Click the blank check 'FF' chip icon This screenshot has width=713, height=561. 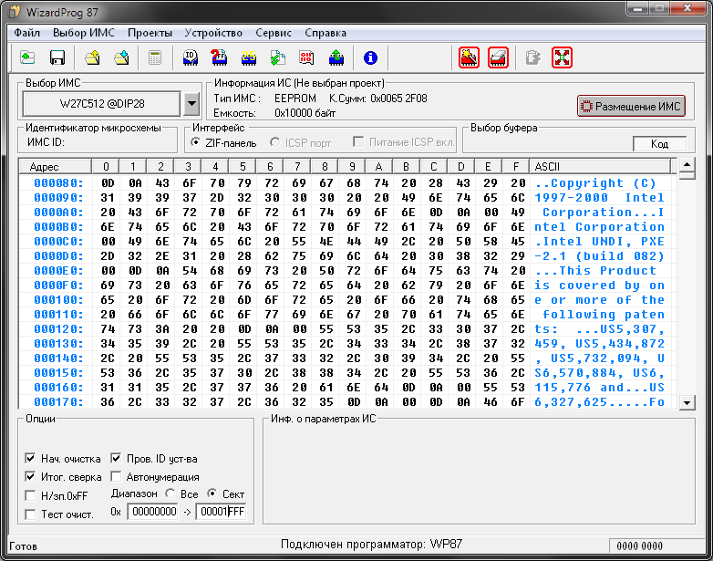[219, 57]
